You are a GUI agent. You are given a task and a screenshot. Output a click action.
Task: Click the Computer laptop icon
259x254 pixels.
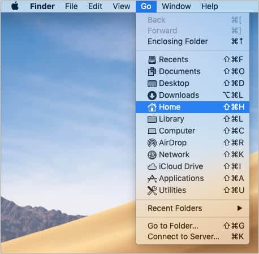point(152,131)
